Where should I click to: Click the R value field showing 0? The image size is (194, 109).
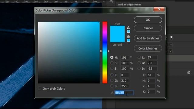pyautogui.click(x=125, y=75)
